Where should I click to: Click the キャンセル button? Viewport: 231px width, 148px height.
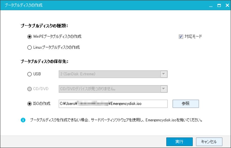coord(209,142)
